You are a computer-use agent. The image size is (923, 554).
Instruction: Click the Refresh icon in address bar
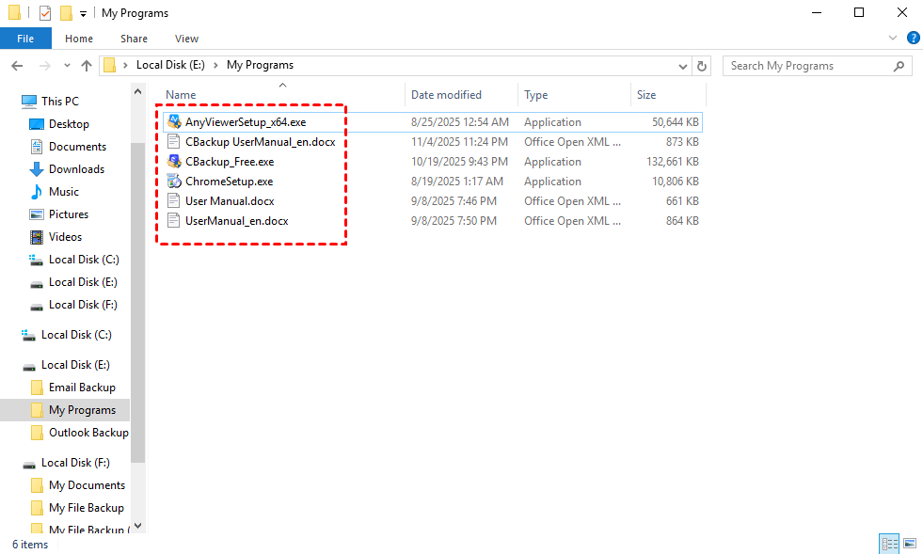click(x=701, y=66)
